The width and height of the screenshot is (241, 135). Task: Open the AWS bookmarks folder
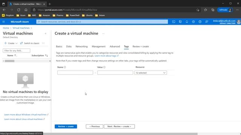32,15
